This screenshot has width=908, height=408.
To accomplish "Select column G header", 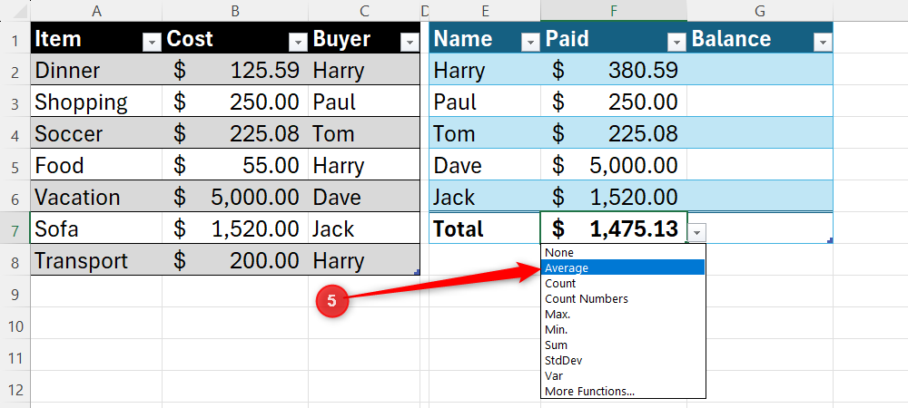I will tap(760, 10).
